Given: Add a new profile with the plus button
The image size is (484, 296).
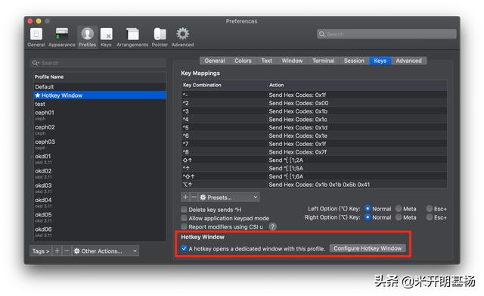Looking at the screenshot, I should tap(57, 251).
